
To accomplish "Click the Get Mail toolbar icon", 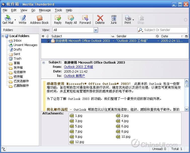I will (8, 19).
